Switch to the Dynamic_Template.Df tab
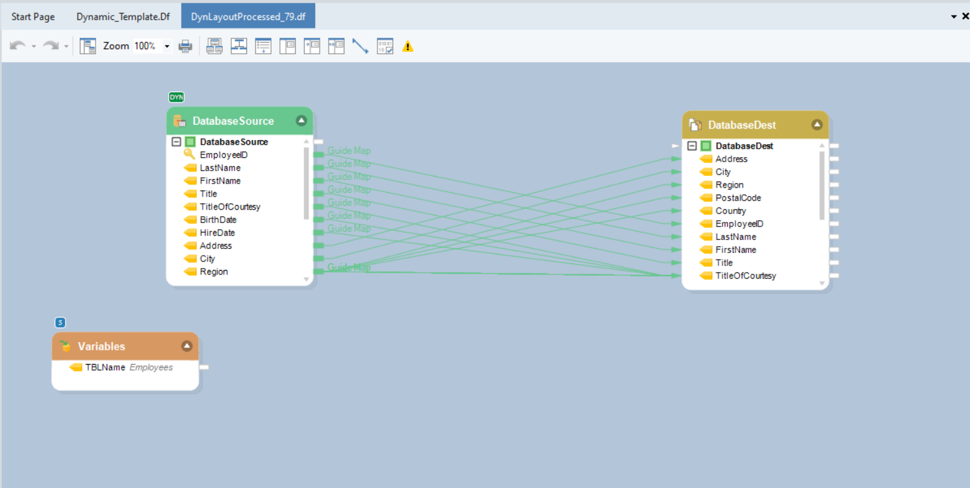 (x=123, y=16)
